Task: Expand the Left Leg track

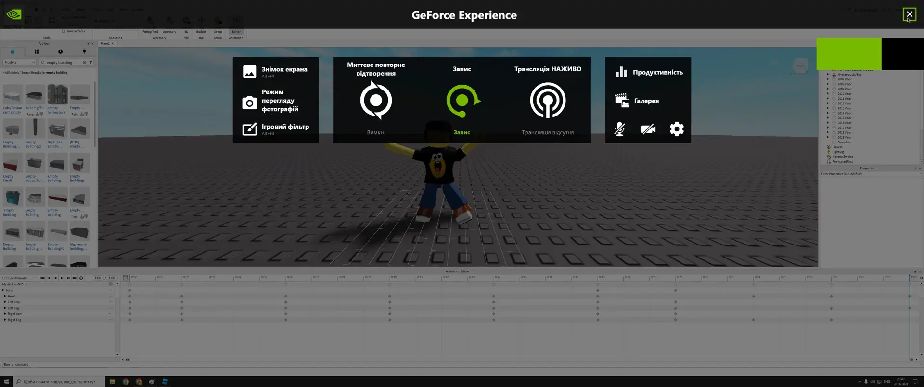Action: (x=5, y=308)
